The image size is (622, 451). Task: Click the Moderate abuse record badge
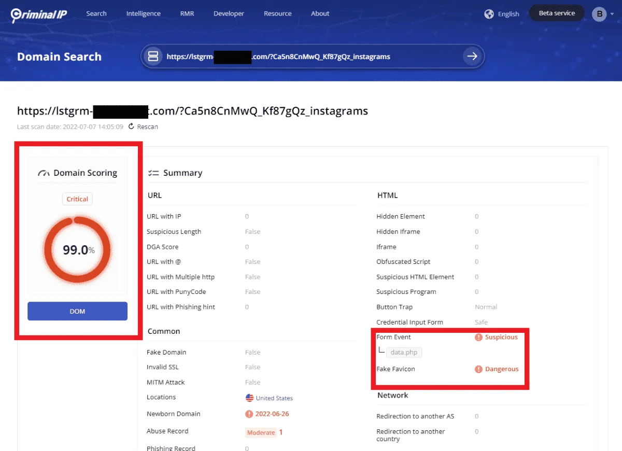click(x=261, y=432)
